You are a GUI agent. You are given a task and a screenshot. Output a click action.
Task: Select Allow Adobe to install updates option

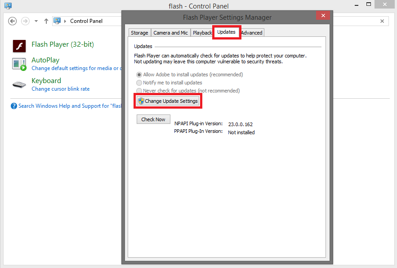tap(190, 75)
